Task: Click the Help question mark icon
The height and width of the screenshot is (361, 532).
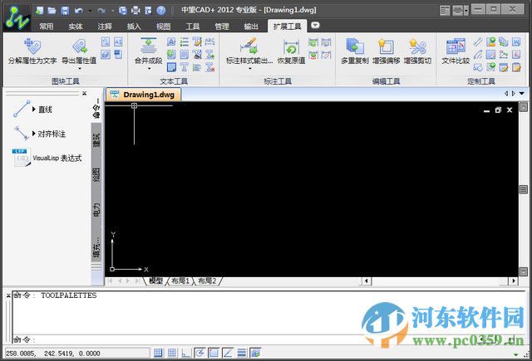Action: (x=160, y=11)
